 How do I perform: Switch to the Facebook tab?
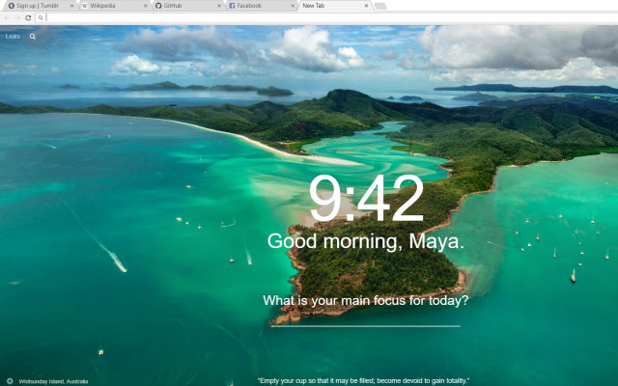[x=263, y=6]
